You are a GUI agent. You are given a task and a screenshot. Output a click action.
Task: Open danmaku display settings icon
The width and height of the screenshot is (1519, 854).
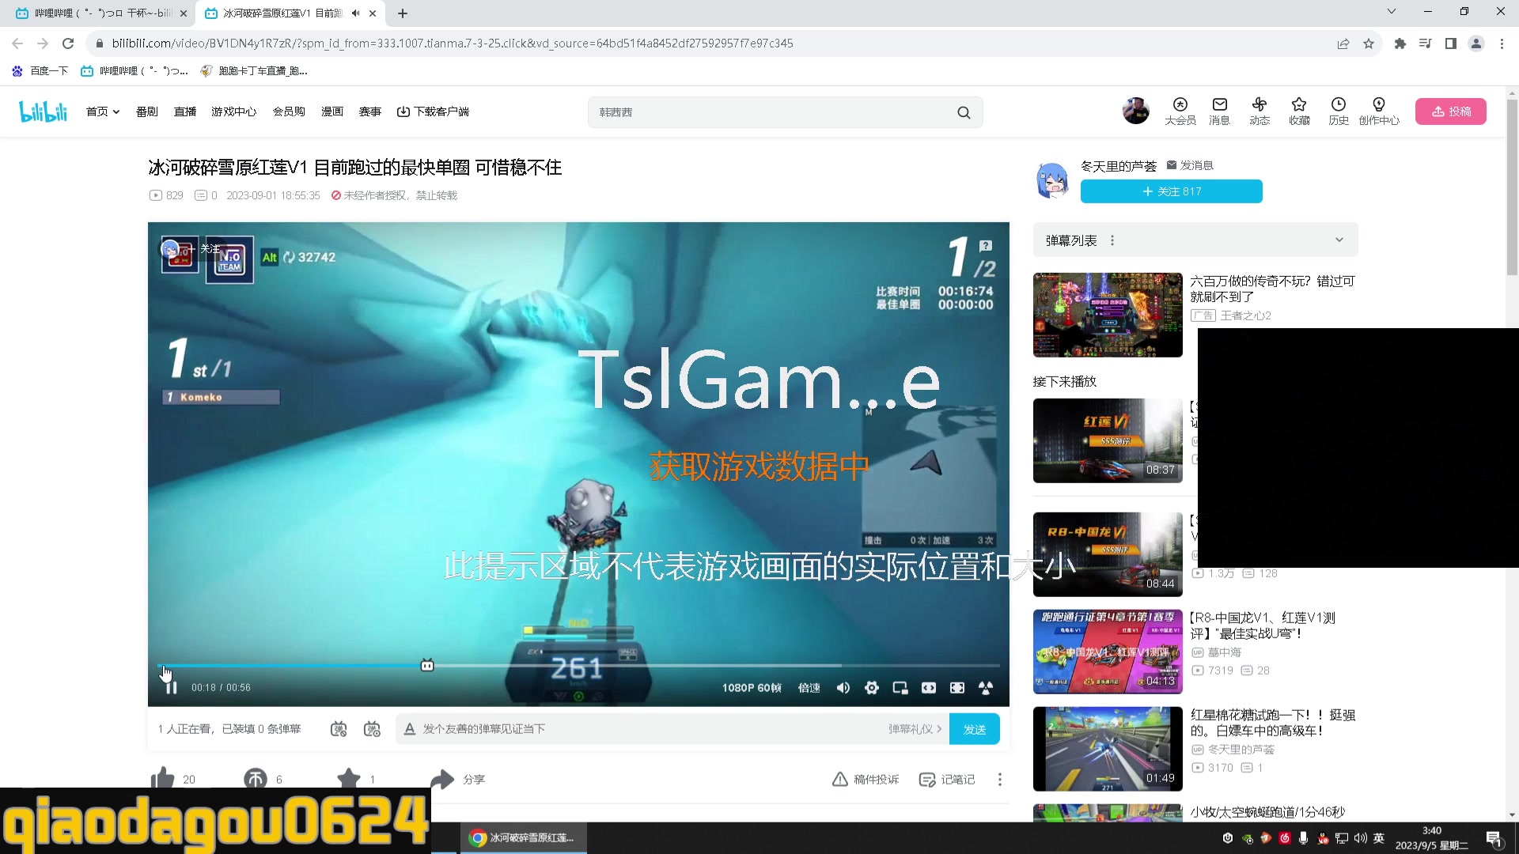(372, 729)
